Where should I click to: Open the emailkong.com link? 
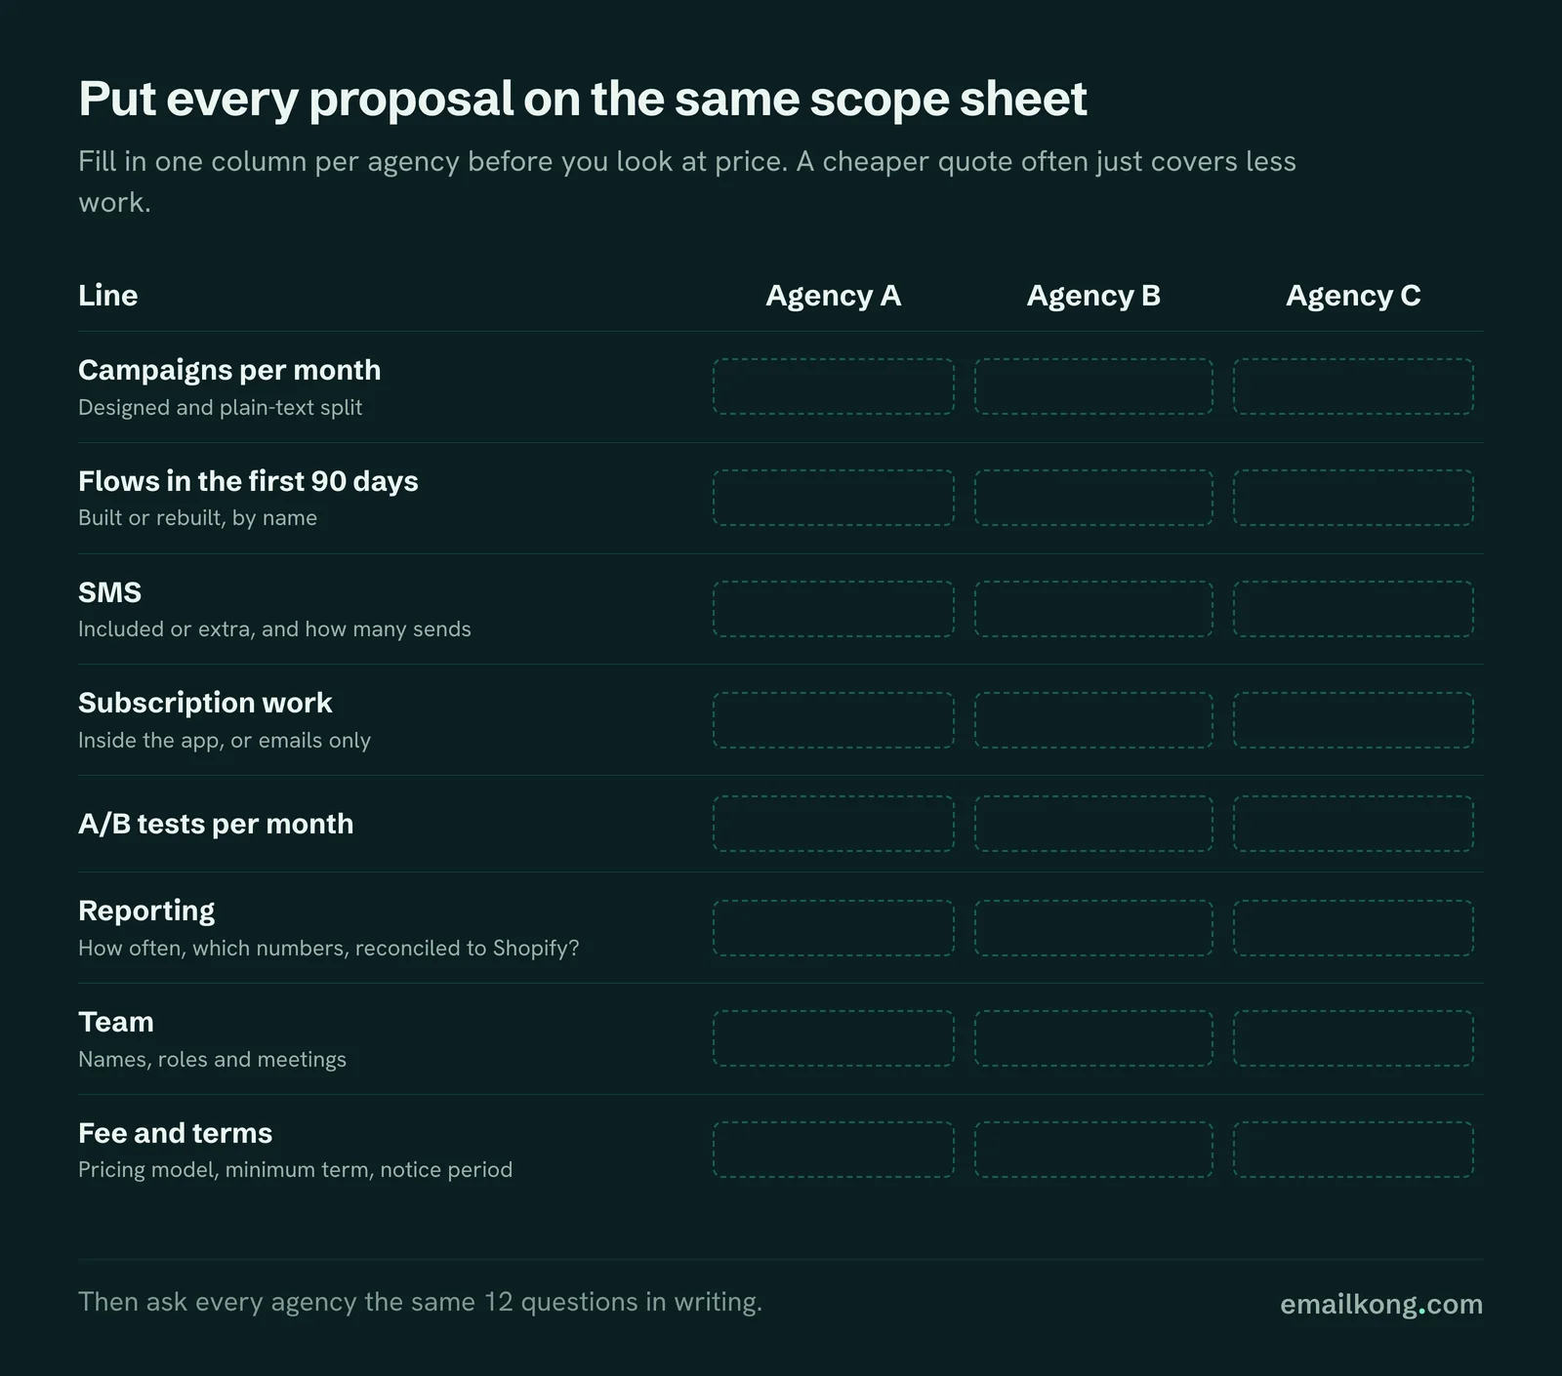coord(1381,1304)
